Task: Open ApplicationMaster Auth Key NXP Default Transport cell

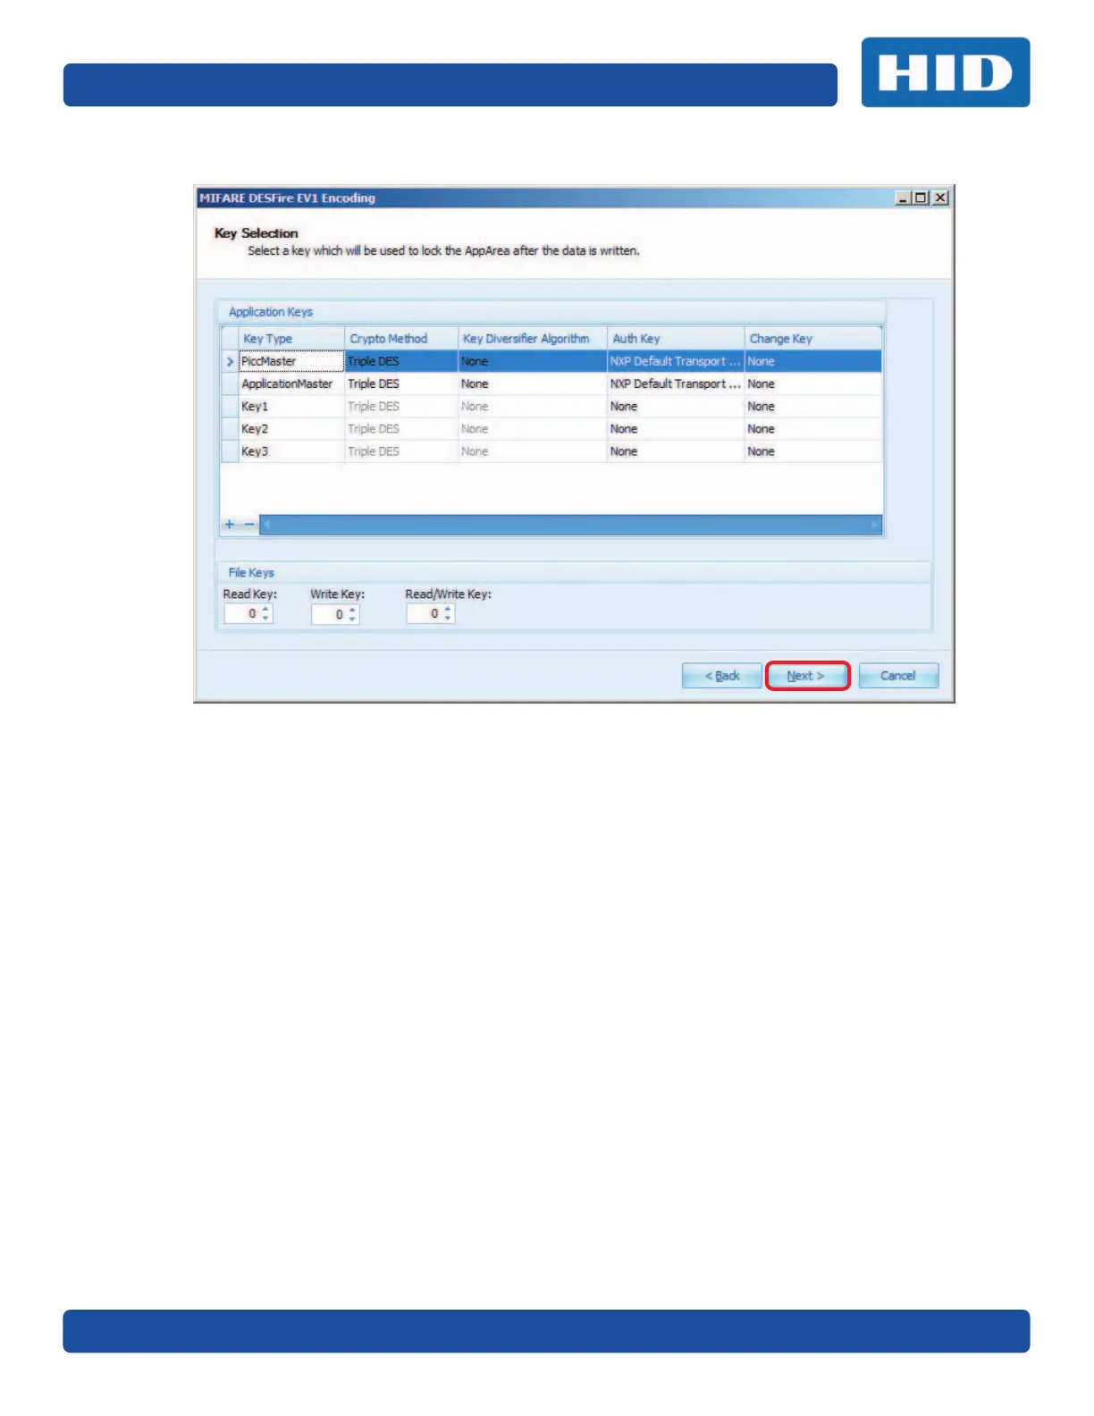Action: [676, 383]
